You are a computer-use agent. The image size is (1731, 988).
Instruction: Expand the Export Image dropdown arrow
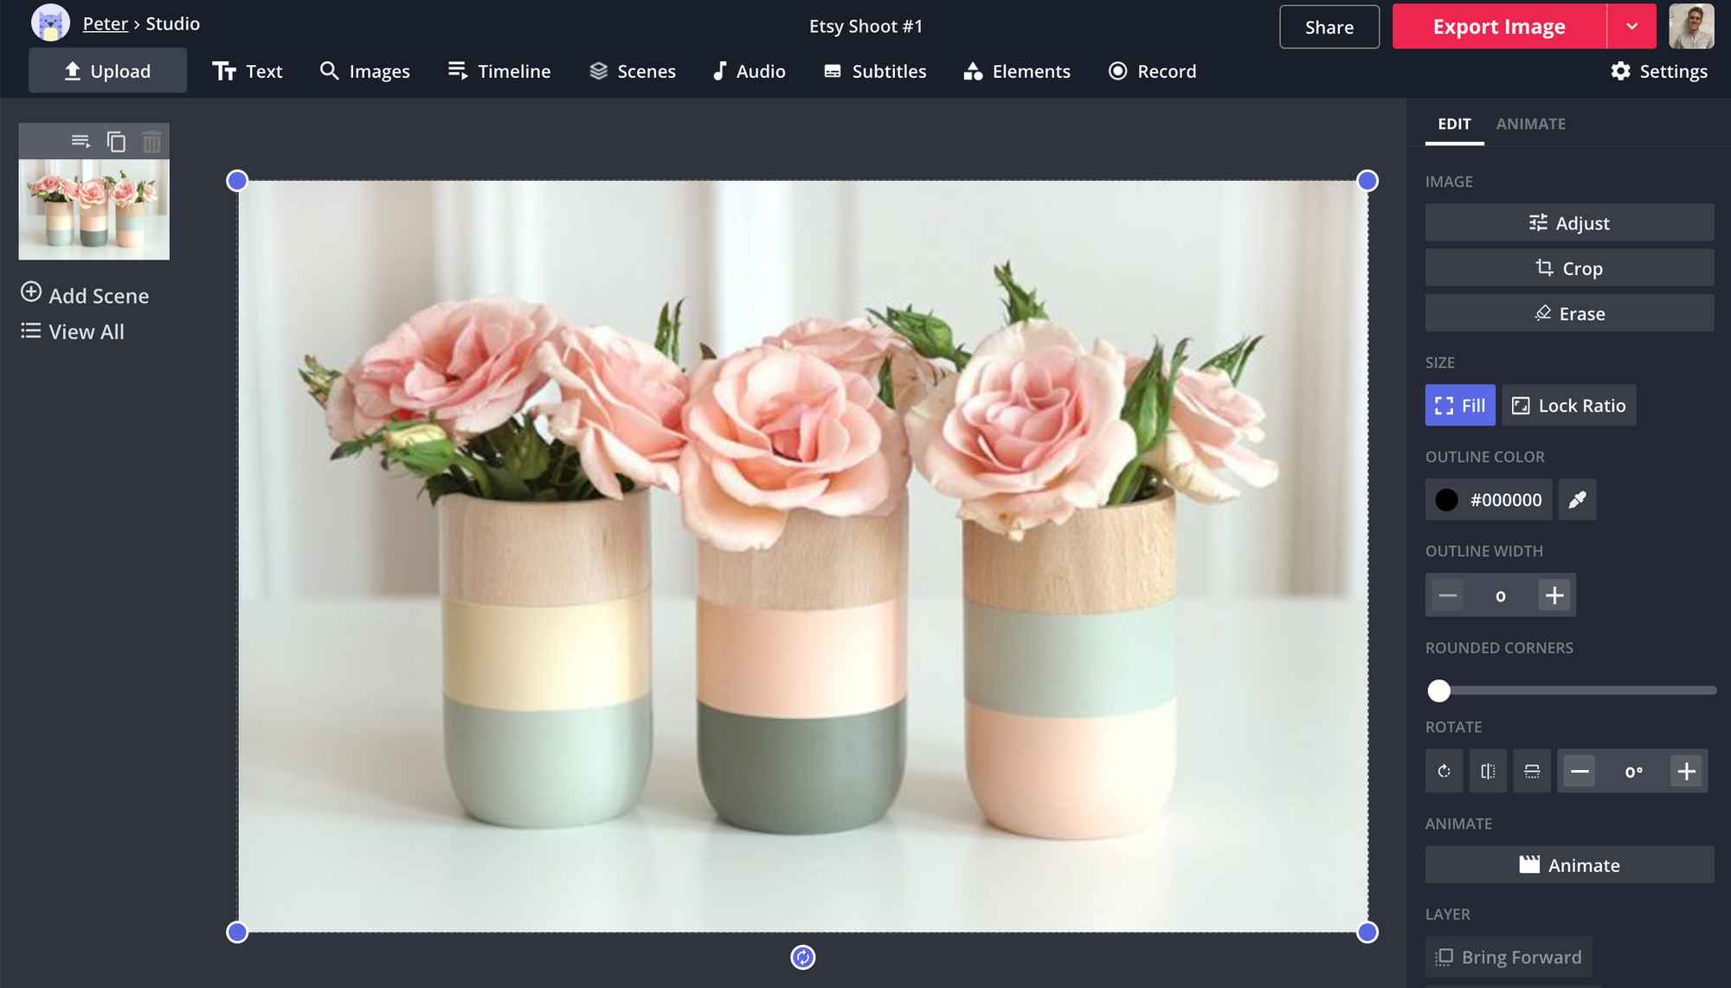click(1631, 26)
